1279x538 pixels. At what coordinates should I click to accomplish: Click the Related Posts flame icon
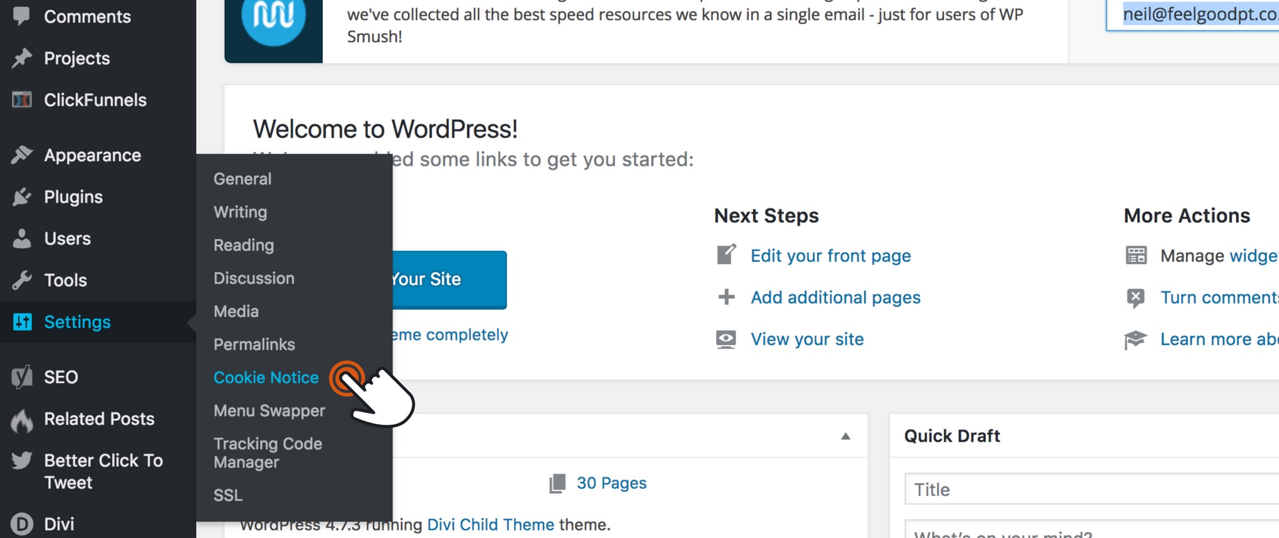pos(22,419)
